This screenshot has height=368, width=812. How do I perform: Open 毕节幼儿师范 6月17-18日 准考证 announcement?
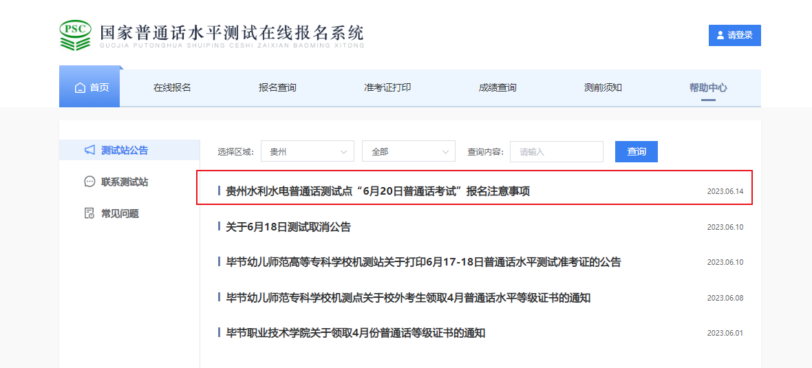(x=423, y=262)
